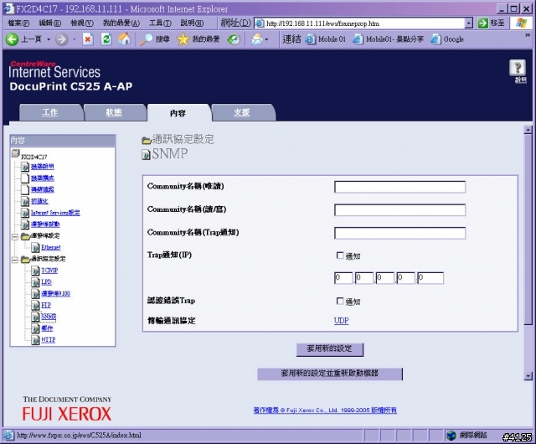
Task: Click the folder icon beside 通訊協定設定 heading
Action: pyautogui.click(x=147, y=140)
